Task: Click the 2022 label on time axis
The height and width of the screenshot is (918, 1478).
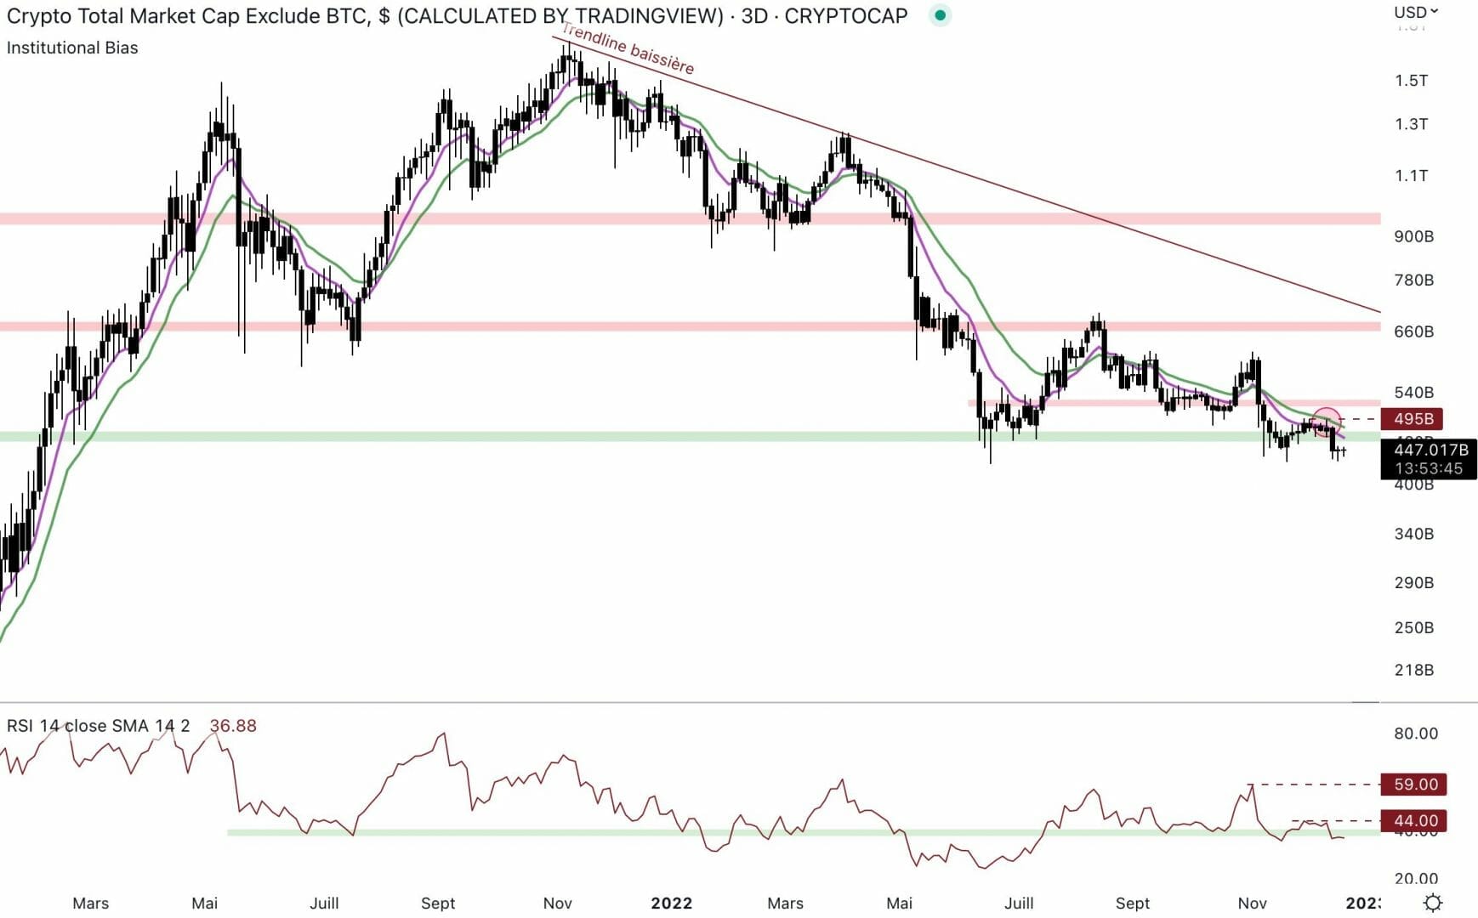Action: point(671,903)
